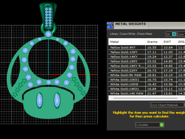Select the Yellow Gold:18KY row

point(147,61)
